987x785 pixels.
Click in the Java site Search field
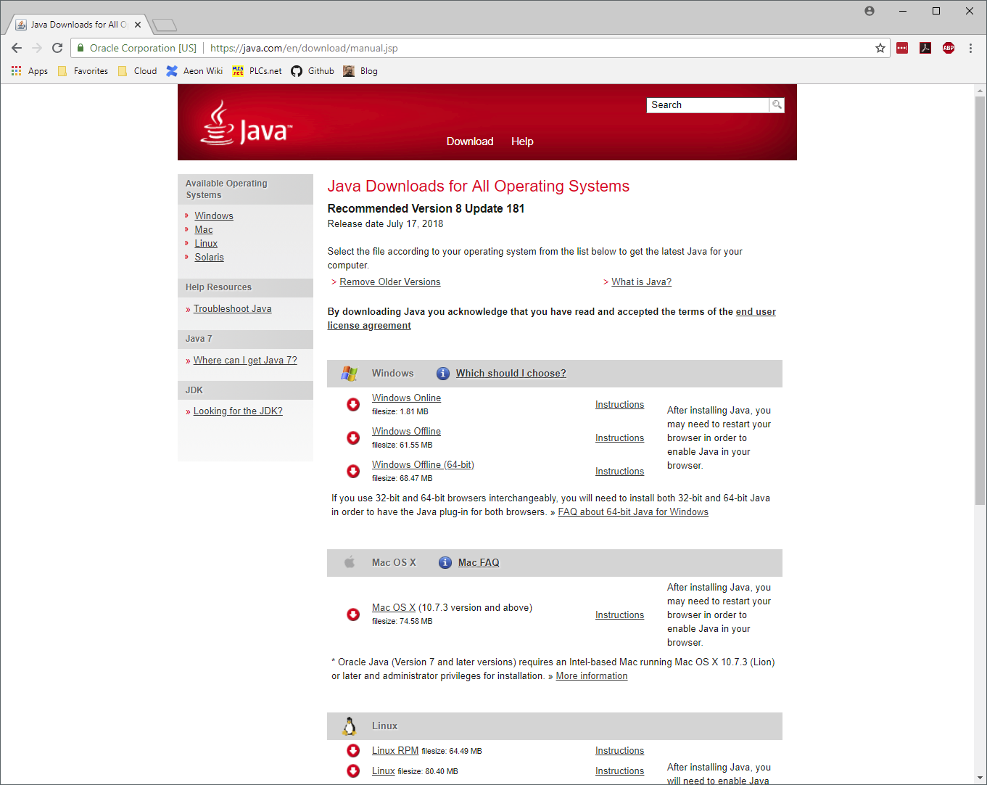pos(708,105)
